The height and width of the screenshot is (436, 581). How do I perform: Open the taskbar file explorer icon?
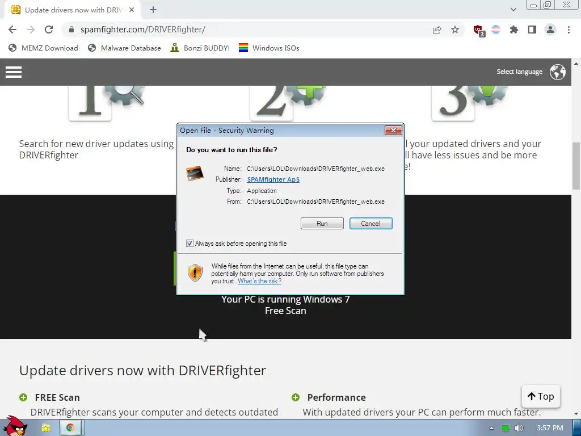[45, 428]
